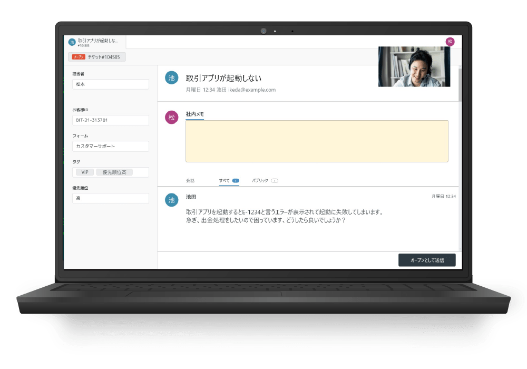
Task: Open the 担当者 field showing 松本
Action: [x=111, y=84]
